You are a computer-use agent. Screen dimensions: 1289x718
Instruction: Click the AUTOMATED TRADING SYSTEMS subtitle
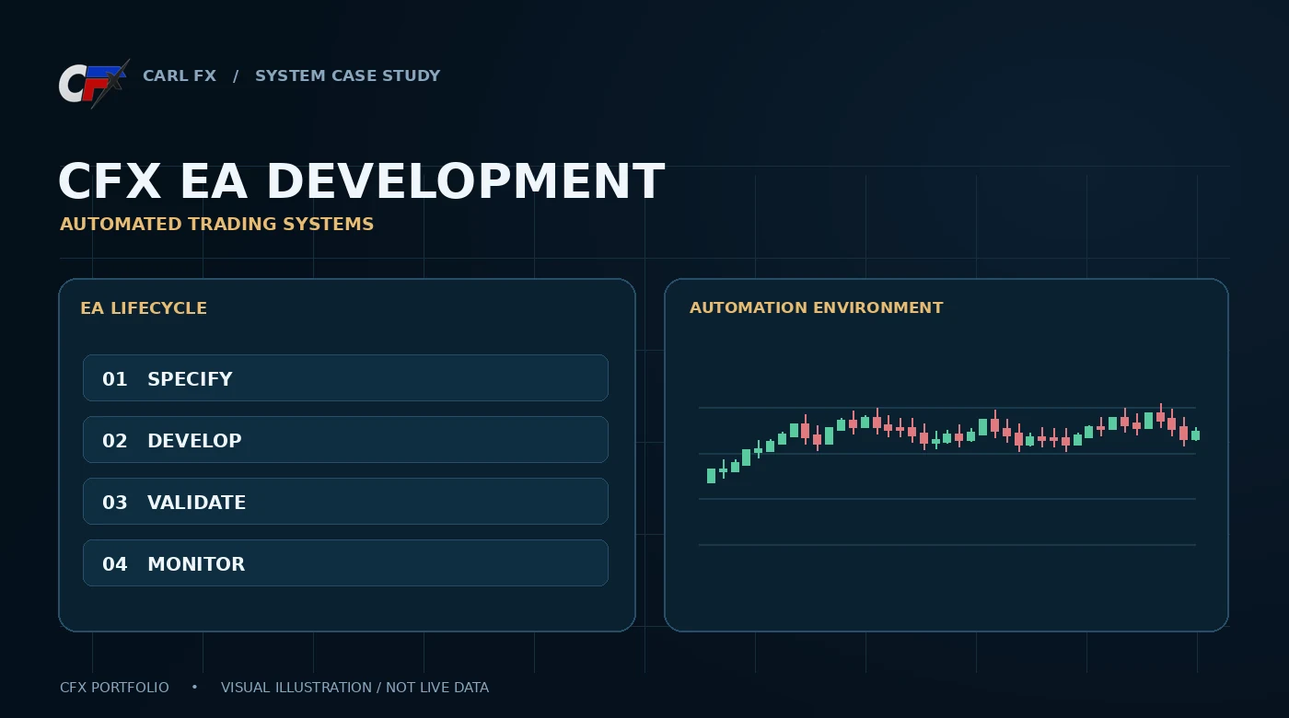216,224
